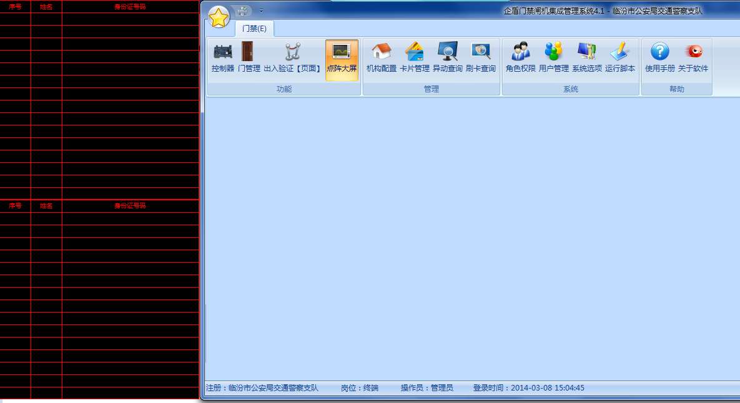Open 机构配置 organization setup
Image resolution: width=740 pixels, height=403 pixels.
click(x=382, y=58)
